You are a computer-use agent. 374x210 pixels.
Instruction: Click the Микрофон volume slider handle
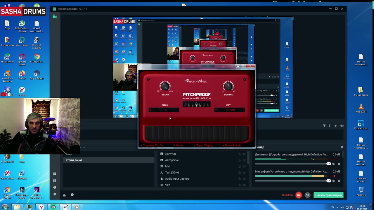[x=329, y=181]
